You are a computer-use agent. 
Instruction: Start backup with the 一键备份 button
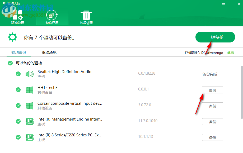coord(215,37)
